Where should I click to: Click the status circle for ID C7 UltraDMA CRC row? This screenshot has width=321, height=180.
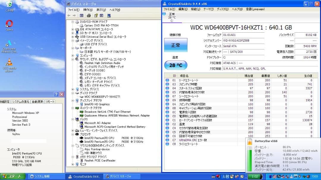[167, 140]
